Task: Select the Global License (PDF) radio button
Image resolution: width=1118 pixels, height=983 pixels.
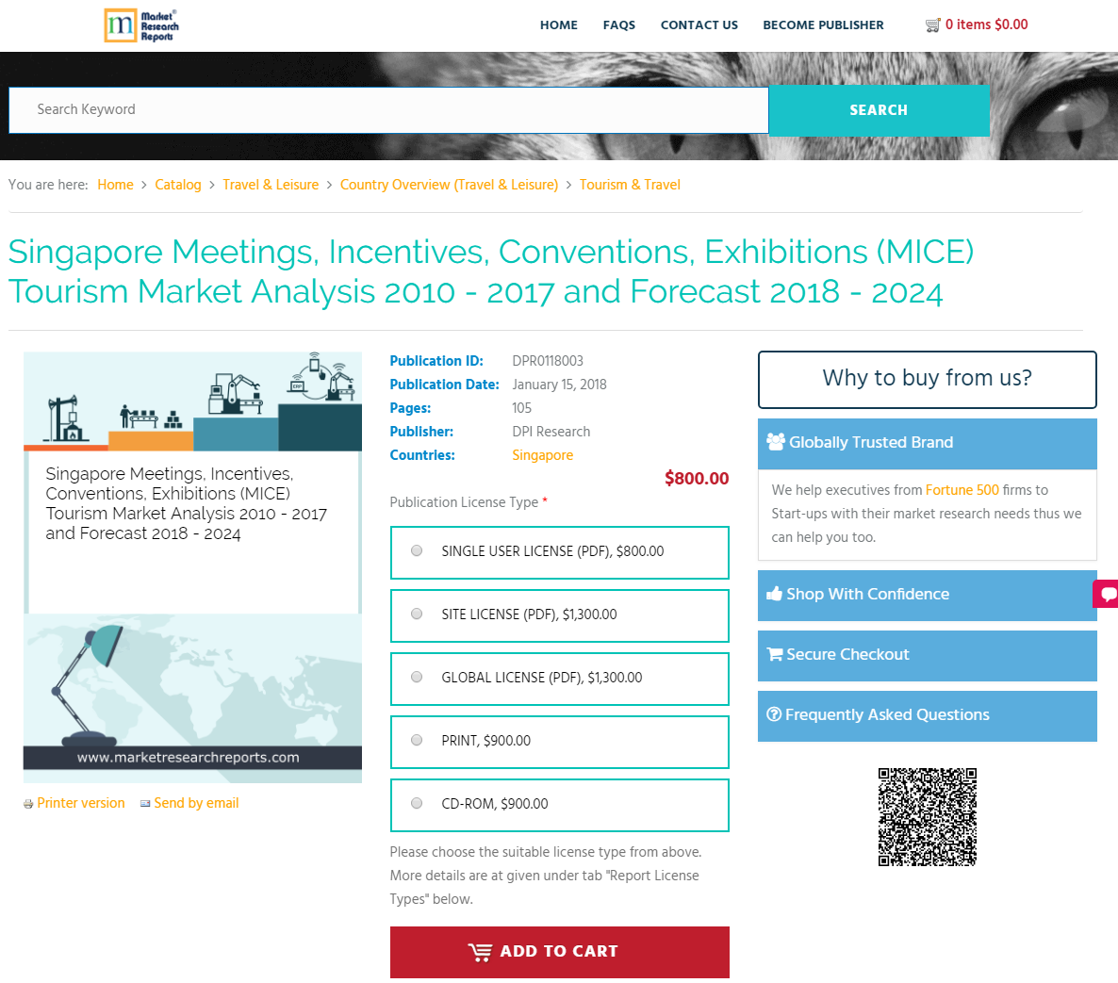Action: click(x=417, y=678)
